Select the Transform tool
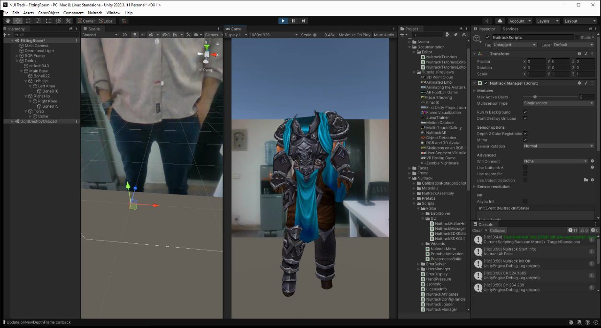601x328 pixels. pyautogui.click(x=58, y=21)
